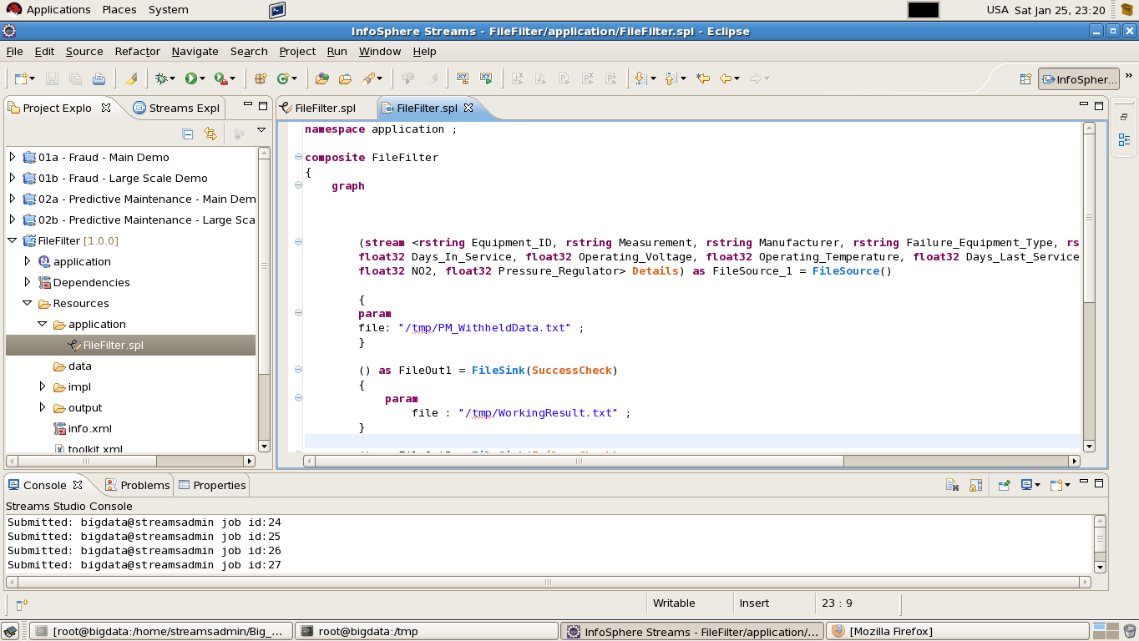Expand 01b - Fraud - Large Scale Demo project
Screen dimensions: 1139x641
[12, 178]
